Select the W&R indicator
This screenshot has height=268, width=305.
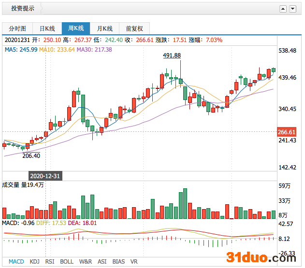(x=86, y=262)
